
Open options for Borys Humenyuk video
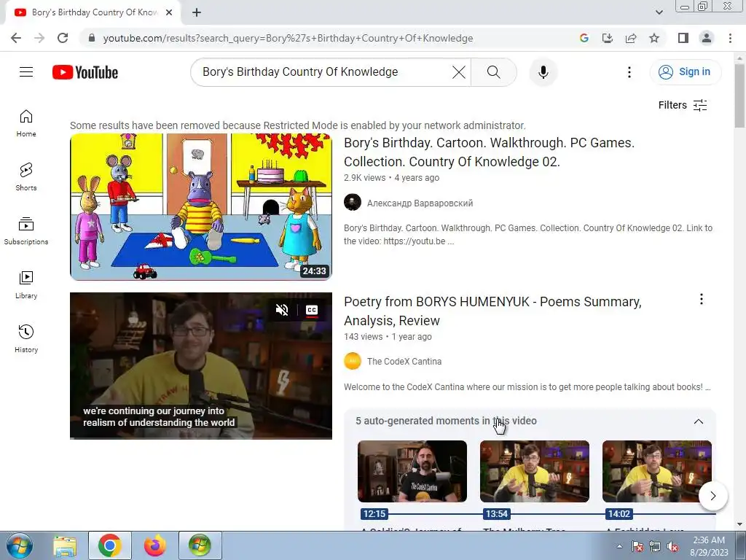click(702, 299)
